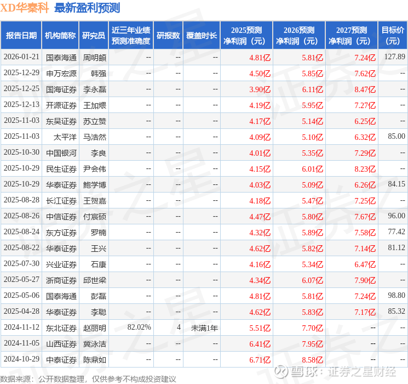Click the 长江证券 institution cell
Image resolution: width=408 pixels, height=384 pixels.
(x=61, y=201)
